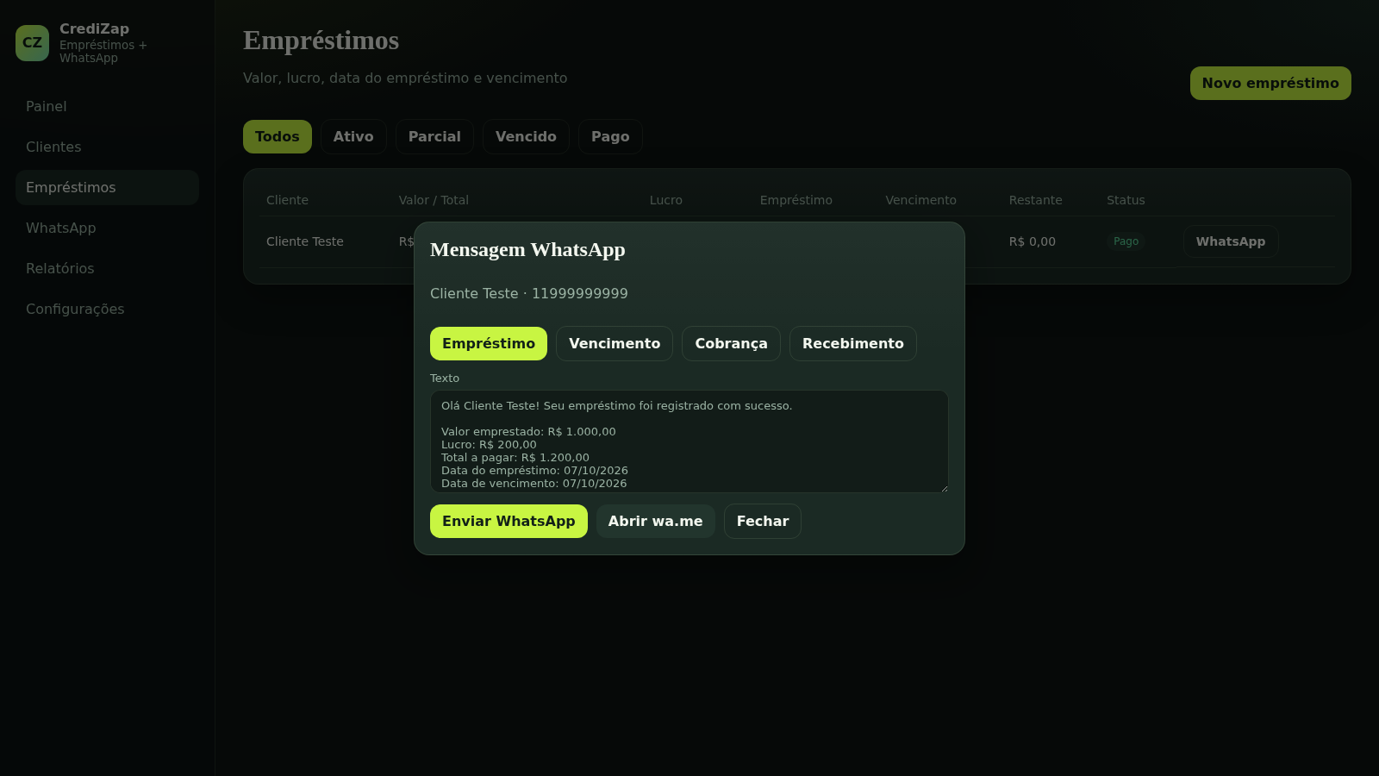Select Empréstimos sidebar item
1379x776 pixels.
pyautogui.click(x=107, y=187)
